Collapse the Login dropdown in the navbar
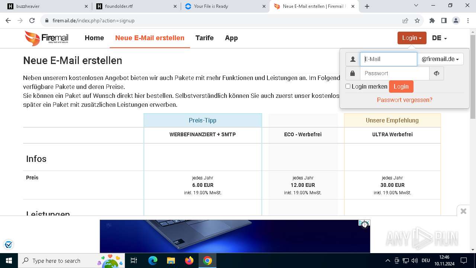476x268 pixels. coord(412,38)
